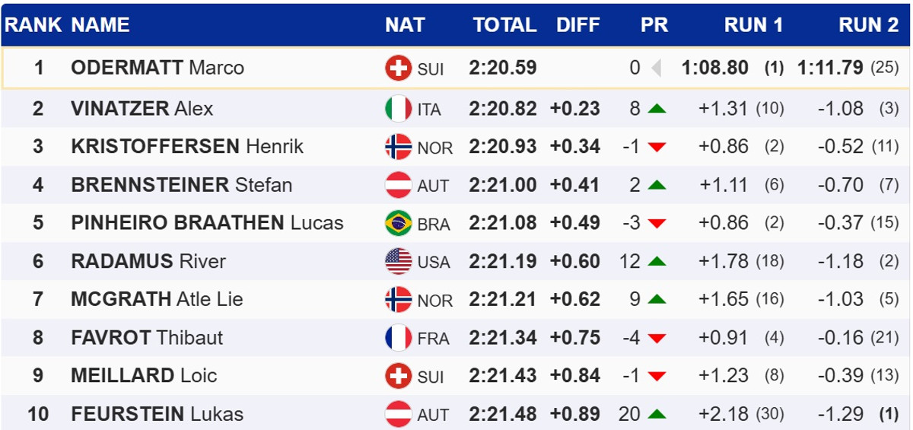The image size is (913, 430).
Task: Open RADAMUS River athlete link
Action: pos(148,262)
